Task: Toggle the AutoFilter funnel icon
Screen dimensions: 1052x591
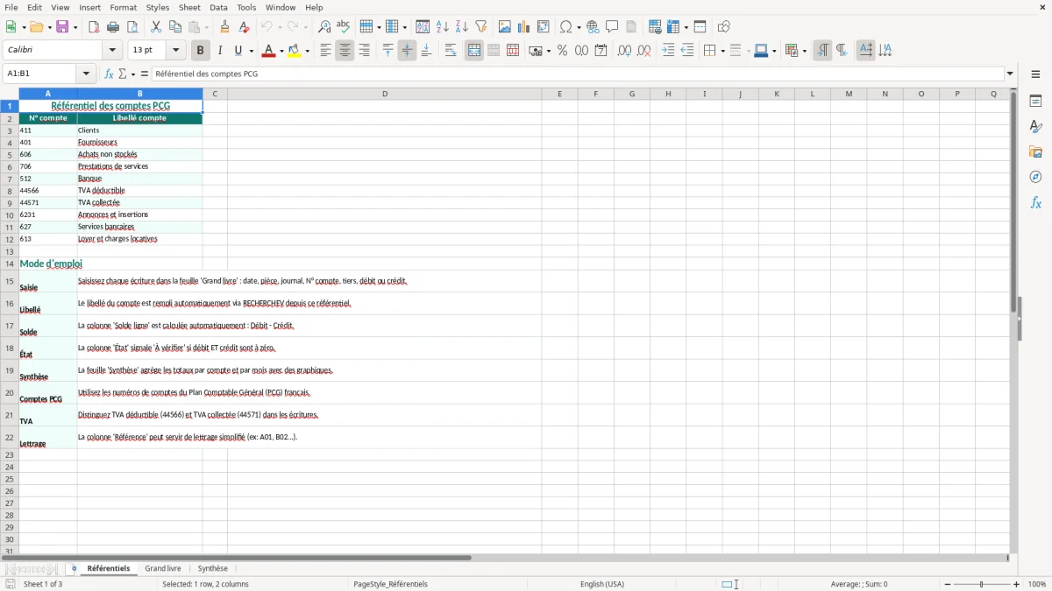Action: point(481,27)
